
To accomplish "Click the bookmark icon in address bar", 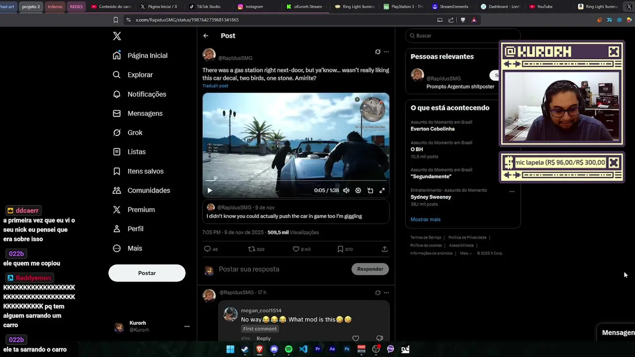I will click(116, 20).
